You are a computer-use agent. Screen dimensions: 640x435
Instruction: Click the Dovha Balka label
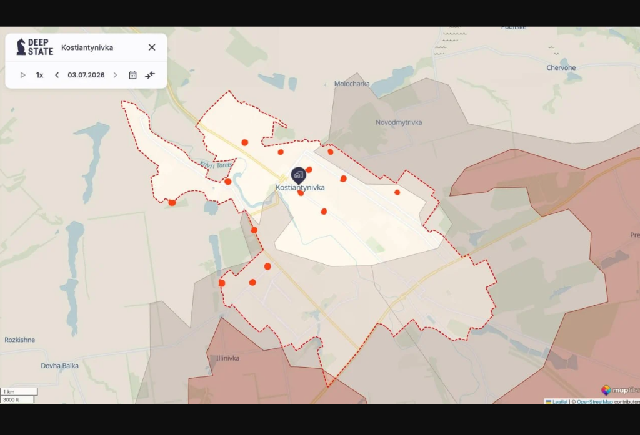tap(59, 366)
